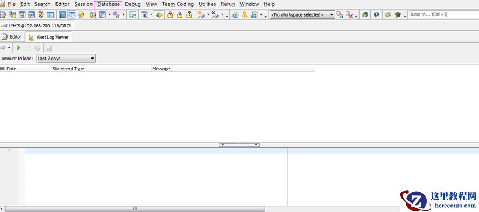Open the Help menu
The height and width of the screenshot is (212, 479).
point(269,4)
